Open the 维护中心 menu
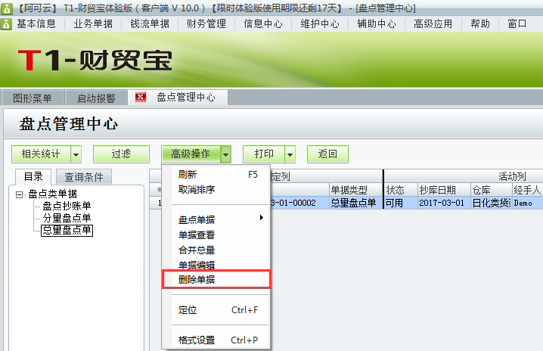This screenshot has width=543, height=351. [x=320, y=24]
